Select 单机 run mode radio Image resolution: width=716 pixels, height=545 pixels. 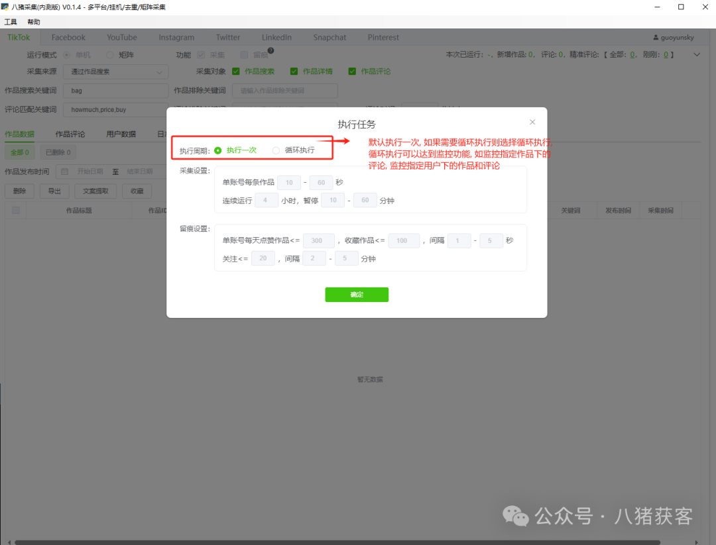click(x=67, y=55)
